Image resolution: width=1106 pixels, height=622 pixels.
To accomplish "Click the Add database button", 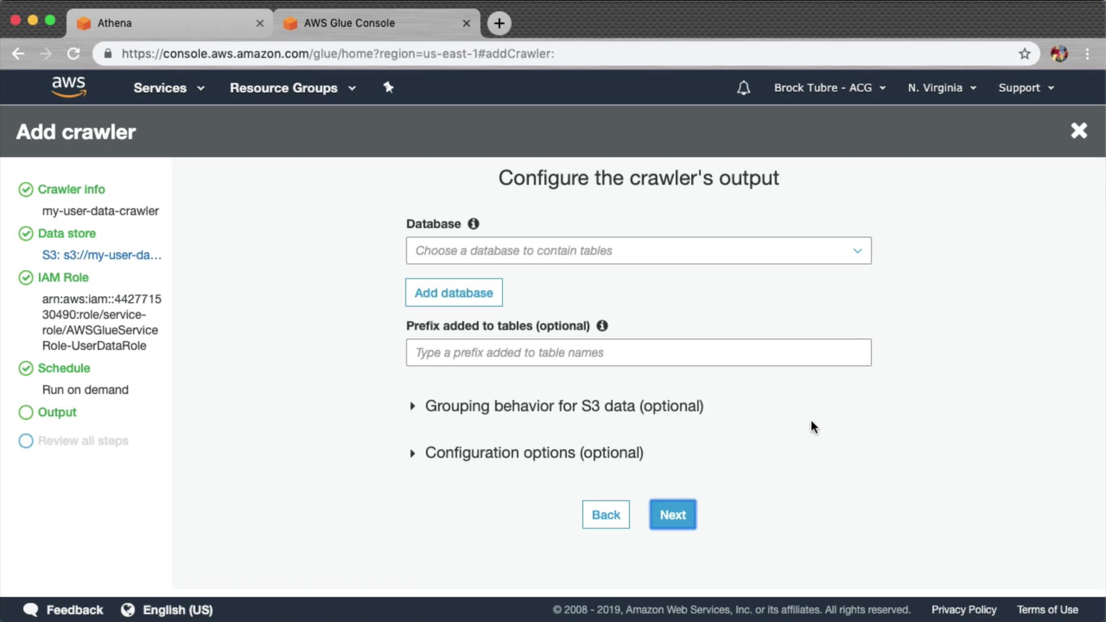I will (x=453, y=293).
